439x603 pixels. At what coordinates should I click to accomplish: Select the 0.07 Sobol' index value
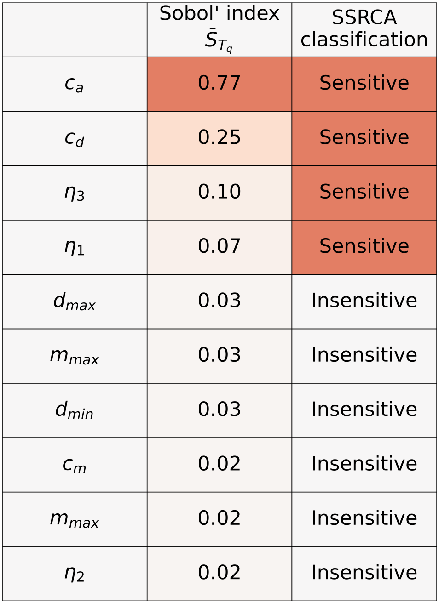219,247
